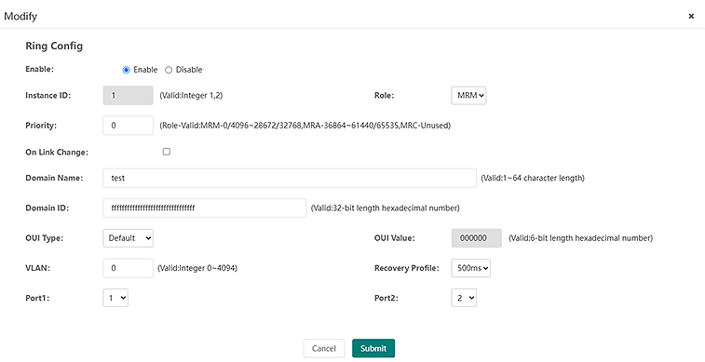Image resolution: width=705 pixels, height=362 pixels.
Task: Click into the Domain Name text field
Action: (290, 178)
